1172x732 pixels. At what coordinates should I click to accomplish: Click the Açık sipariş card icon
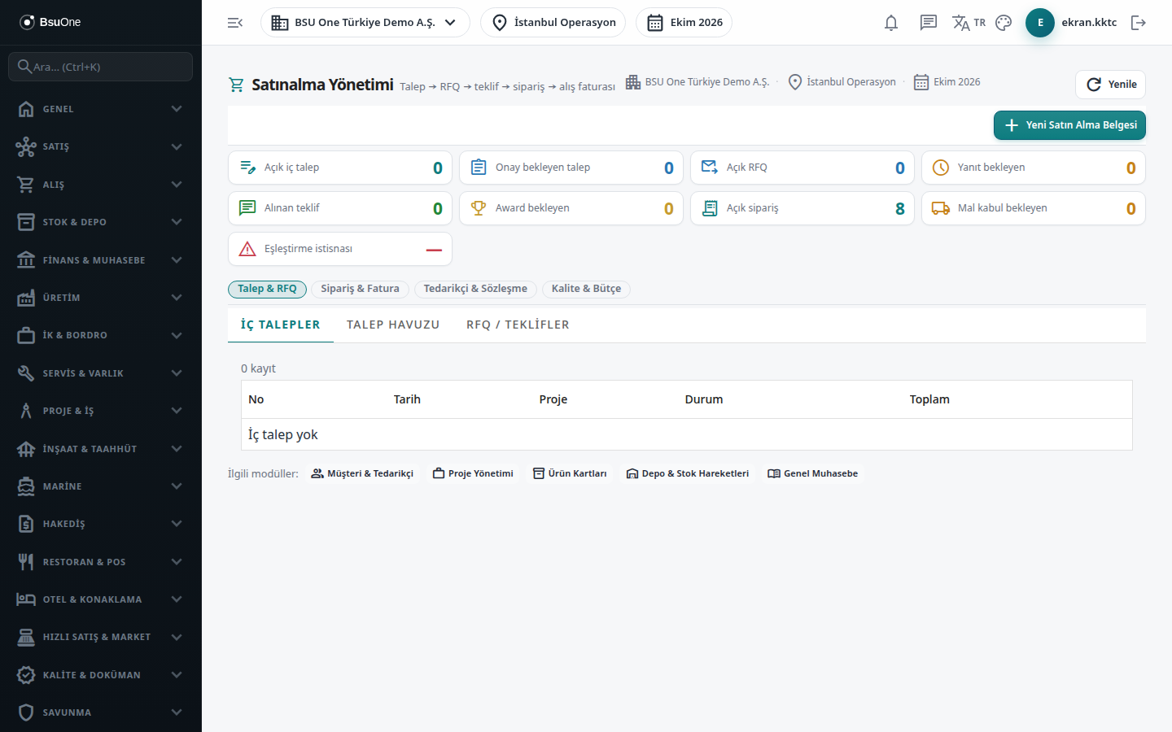pos(710,208)
